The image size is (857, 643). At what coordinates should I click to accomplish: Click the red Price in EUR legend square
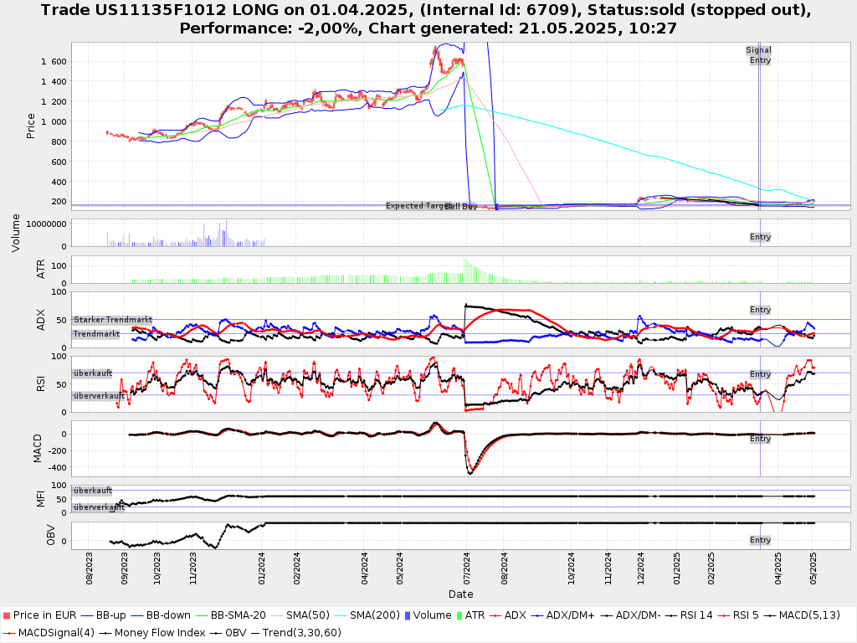pos(7,615)
